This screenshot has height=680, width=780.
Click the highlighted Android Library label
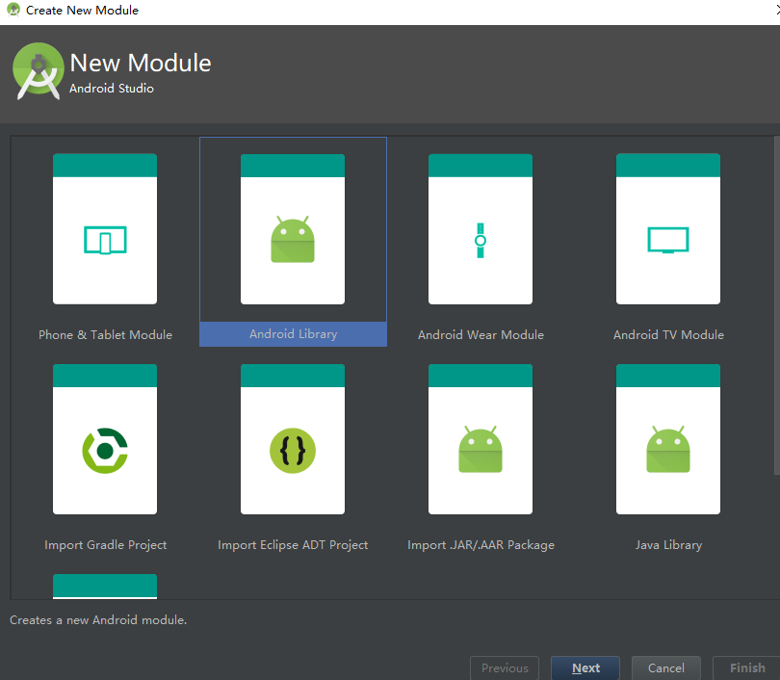293,334
